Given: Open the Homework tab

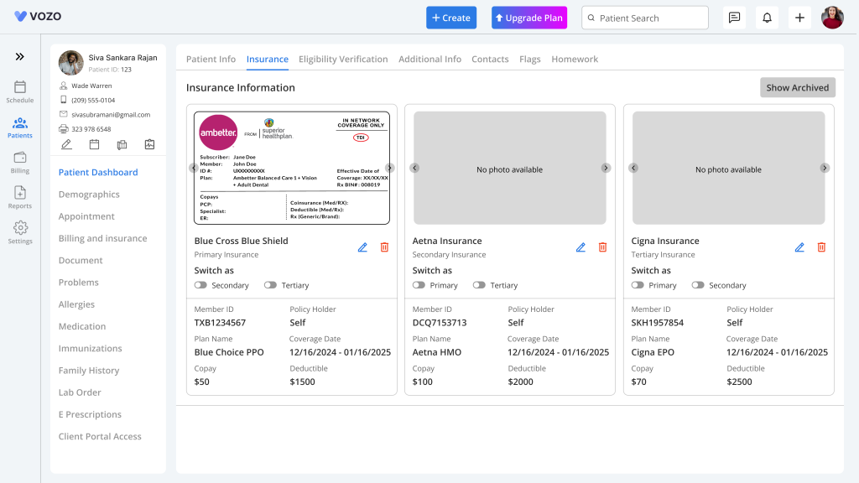Looking at the screenshot, I should [575, 60].
